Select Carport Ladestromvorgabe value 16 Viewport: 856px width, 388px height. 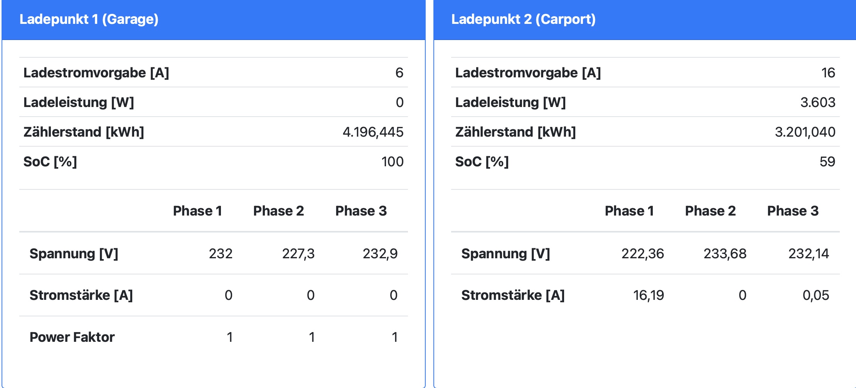pos(828,73)
